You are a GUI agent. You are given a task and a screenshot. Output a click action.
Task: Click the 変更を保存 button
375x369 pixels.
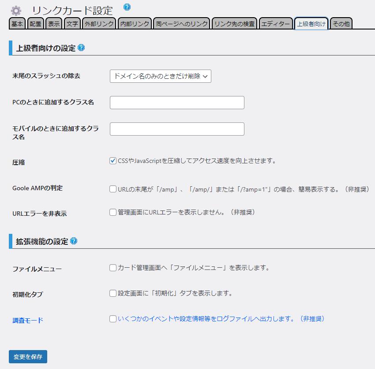coord(28,357)
